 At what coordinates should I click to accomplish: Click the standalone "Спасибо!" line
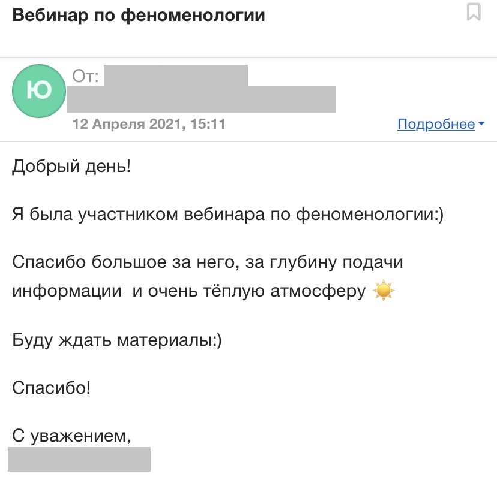click(x=52, y=388)
